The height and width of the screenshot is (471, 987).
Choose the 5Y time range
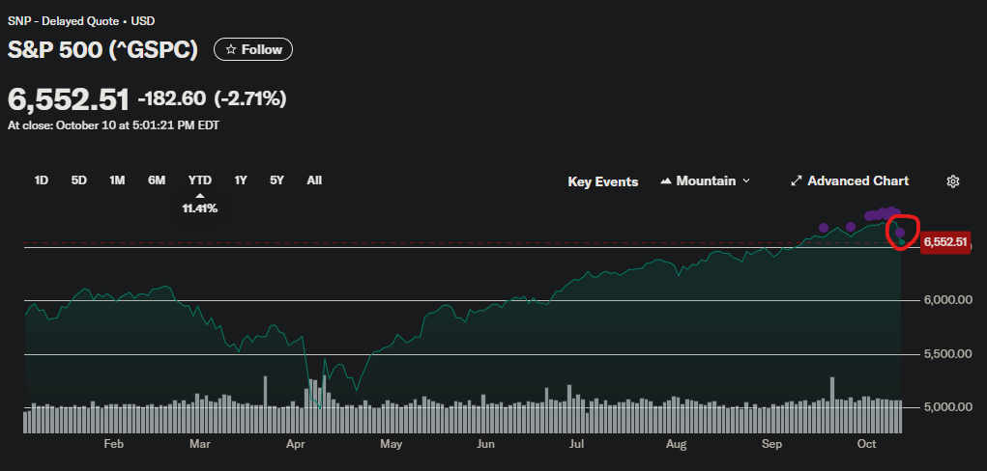277,180
